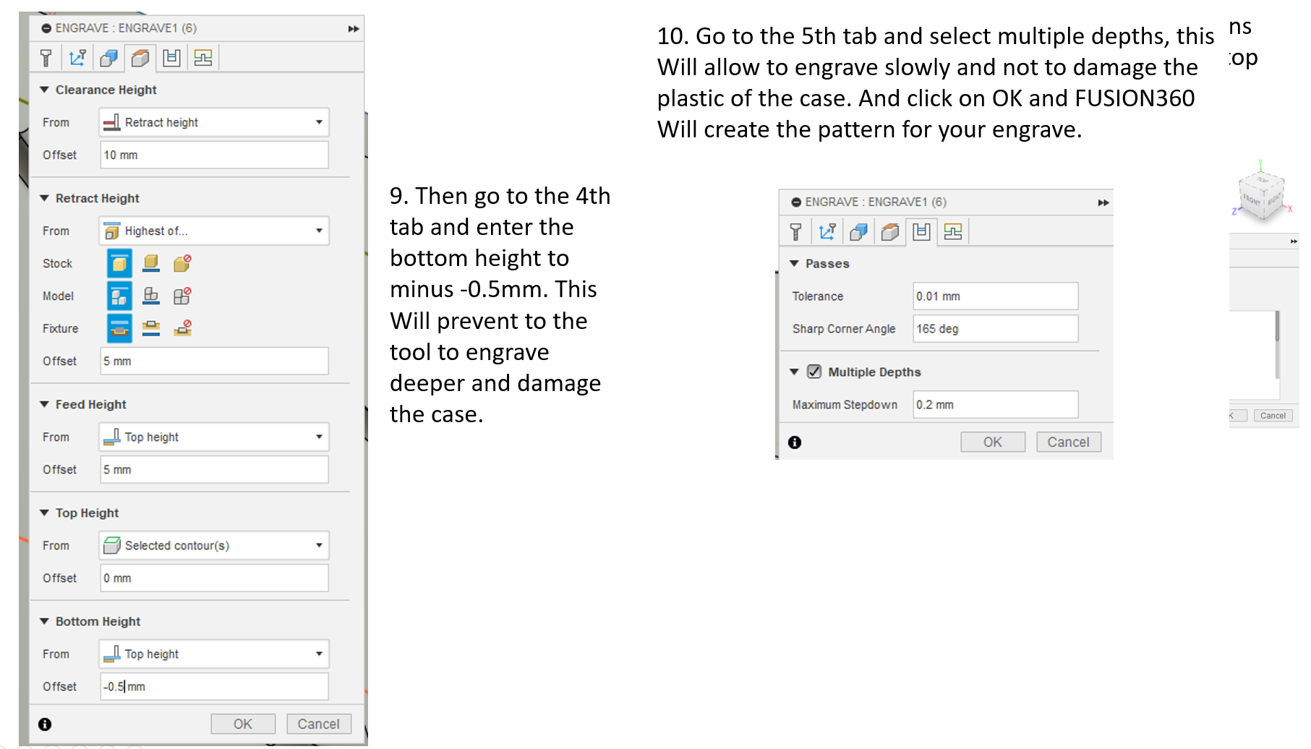Screen dimensions: 1311x749
Task: Select the first highlighted Model option icon
Action: tap(119, 296)
